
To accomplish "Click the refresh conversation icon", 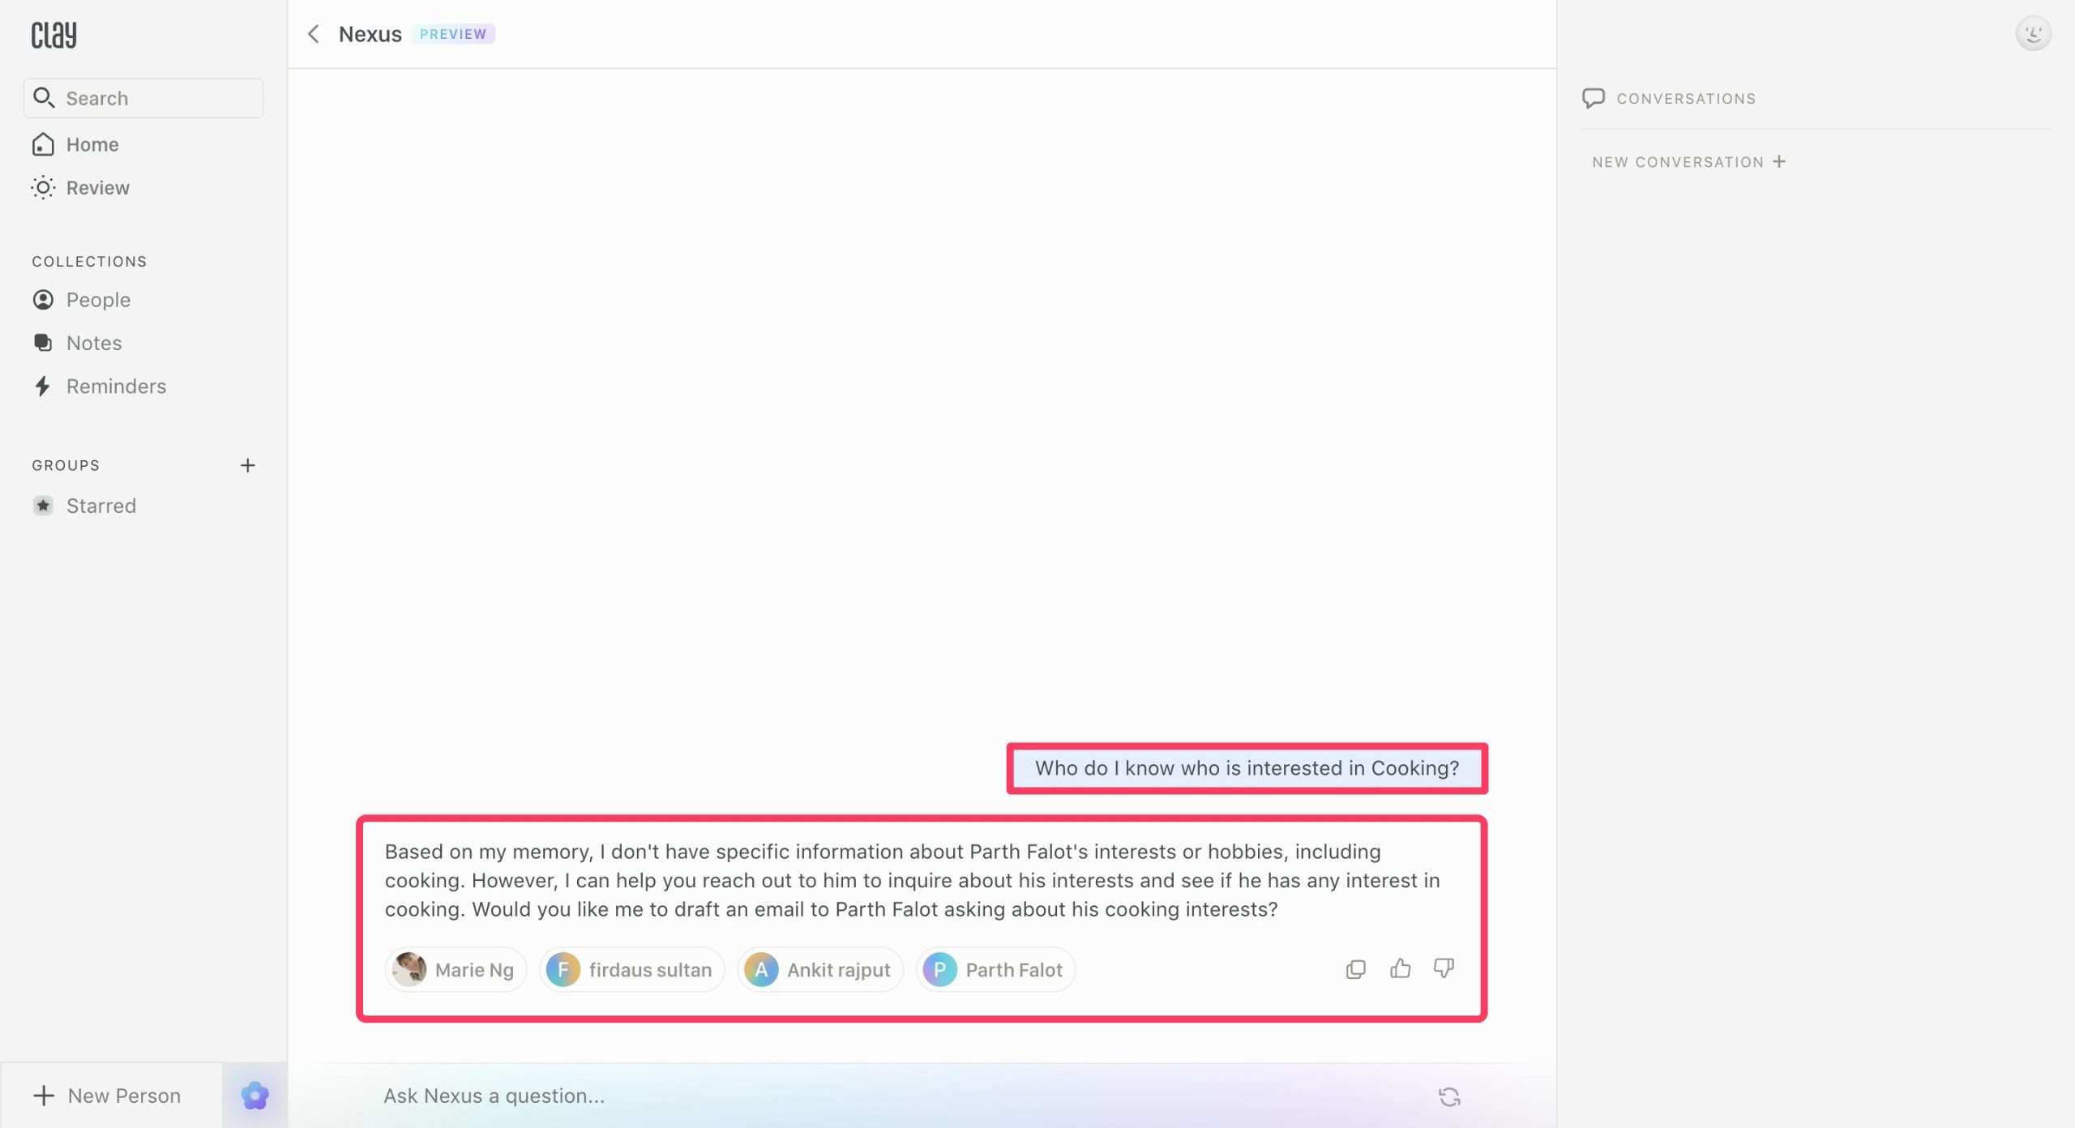I will click(x=1449, y=1096).
